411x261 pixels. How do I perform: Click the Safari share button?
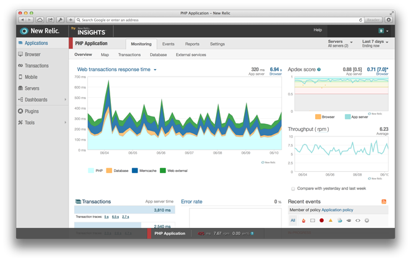click(50, 20)
